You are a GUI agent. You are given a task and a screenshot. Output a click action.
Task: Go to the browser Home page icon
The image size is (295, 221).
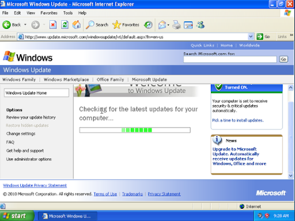point(77,25)
